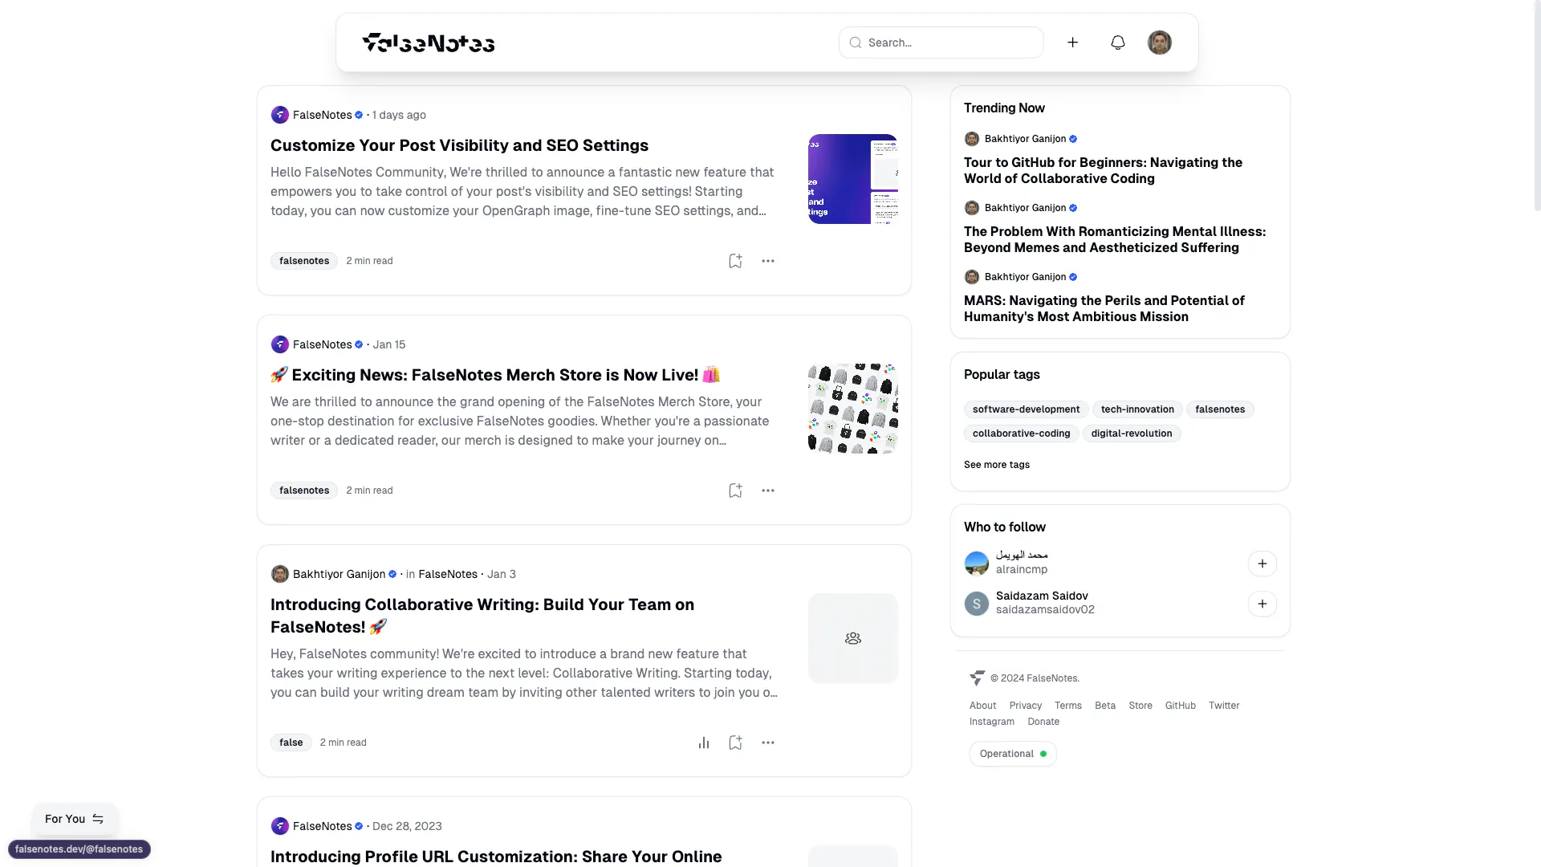
Task: Open the Beta footer link
Action: point(1105,706)
